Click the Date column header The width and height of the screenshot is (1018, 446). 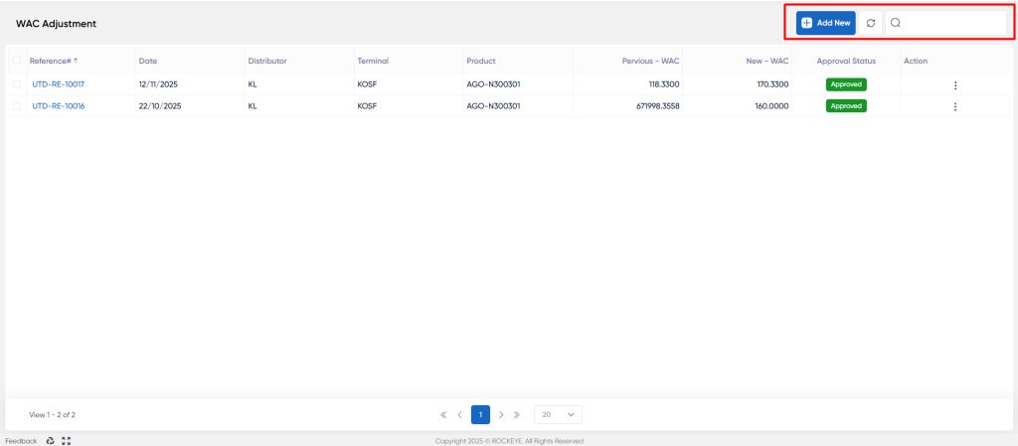tap(148, 61)
